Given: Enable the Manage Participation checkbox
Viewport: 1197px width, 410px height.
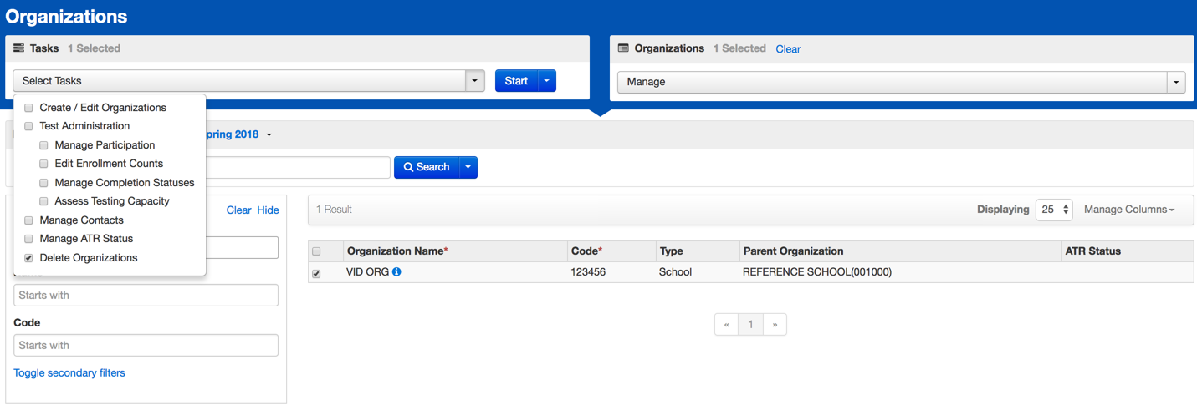Looking at the screenshot, I should 43,145.
